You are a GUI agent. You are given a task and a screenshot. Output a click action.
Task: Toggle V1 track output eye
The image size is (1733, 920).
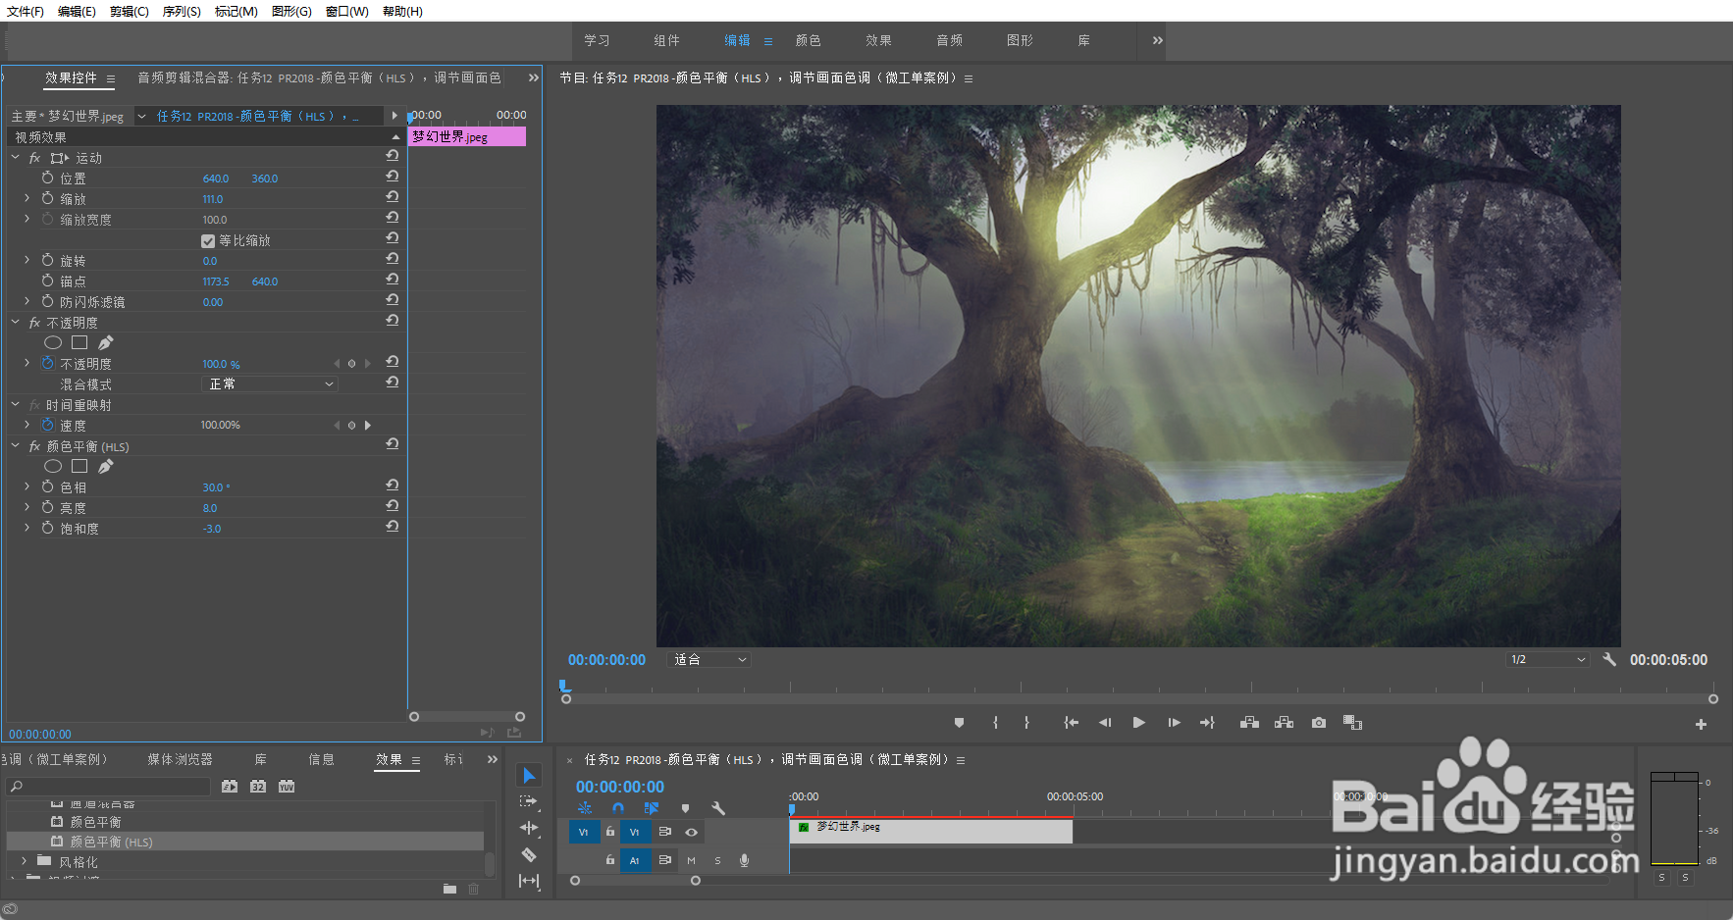click(x=691, y=832)
